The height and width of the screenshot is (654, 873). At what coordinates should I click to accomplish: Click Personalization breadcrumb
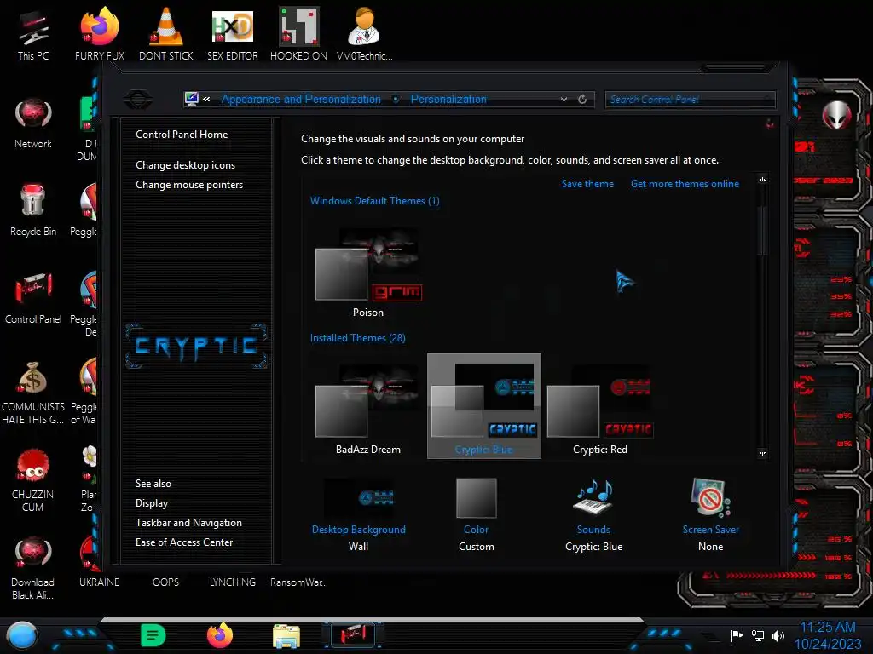[448, 99]
